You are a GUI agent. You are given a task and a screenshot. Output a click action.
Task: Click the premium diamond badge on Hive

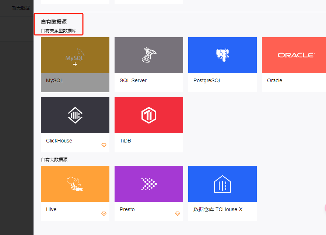pyautogui.click(x=104, y=214)
